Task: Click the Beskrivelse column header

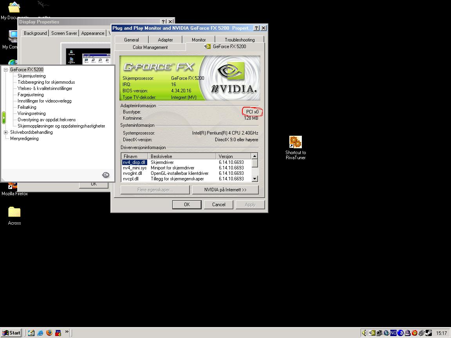Action: click(182, 156)
